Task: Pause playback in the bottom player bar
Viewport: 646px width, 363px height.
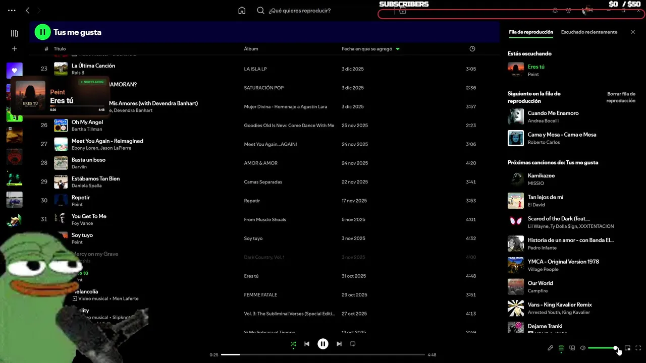Action: pos(323,344)
